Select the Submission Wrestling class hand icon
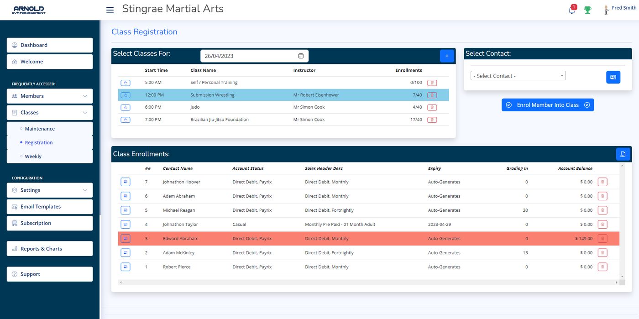The height and width of the screenshot is (319, 639). point(126,95)
